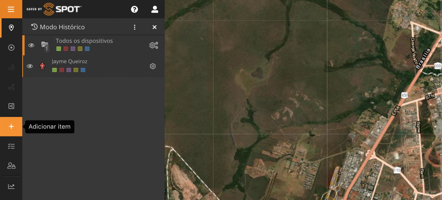Open the checklist icon in sidebar

point(11,146)
